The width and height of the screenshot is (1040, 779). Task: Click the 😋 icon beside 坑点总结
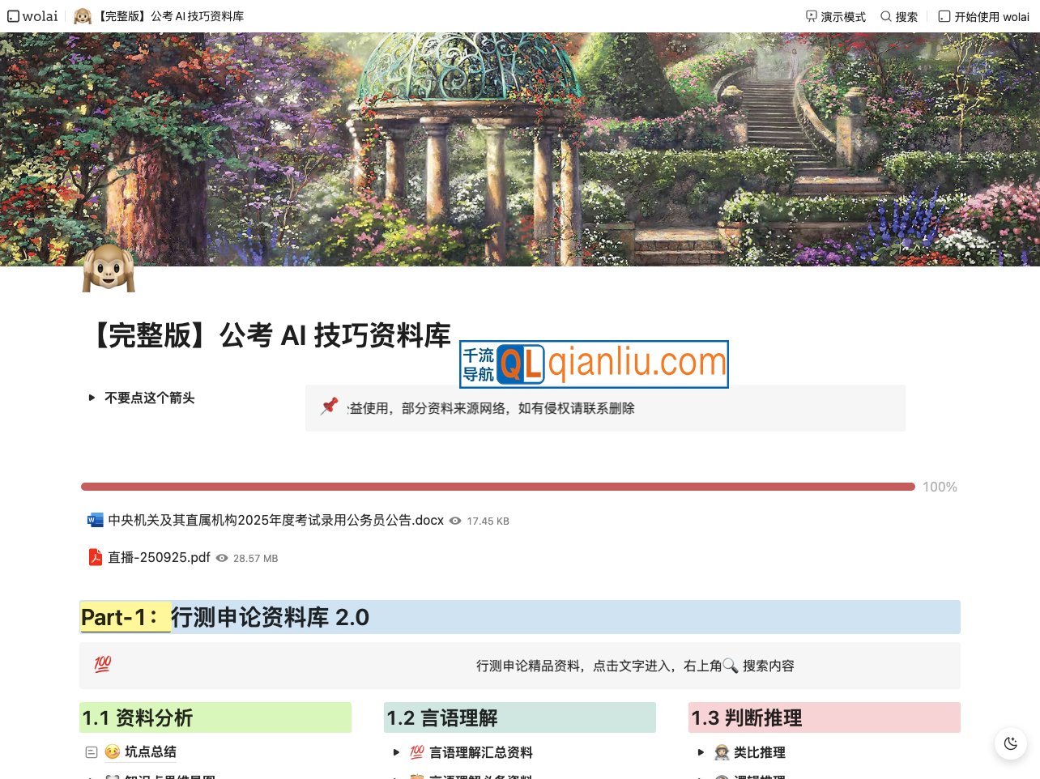113,751
